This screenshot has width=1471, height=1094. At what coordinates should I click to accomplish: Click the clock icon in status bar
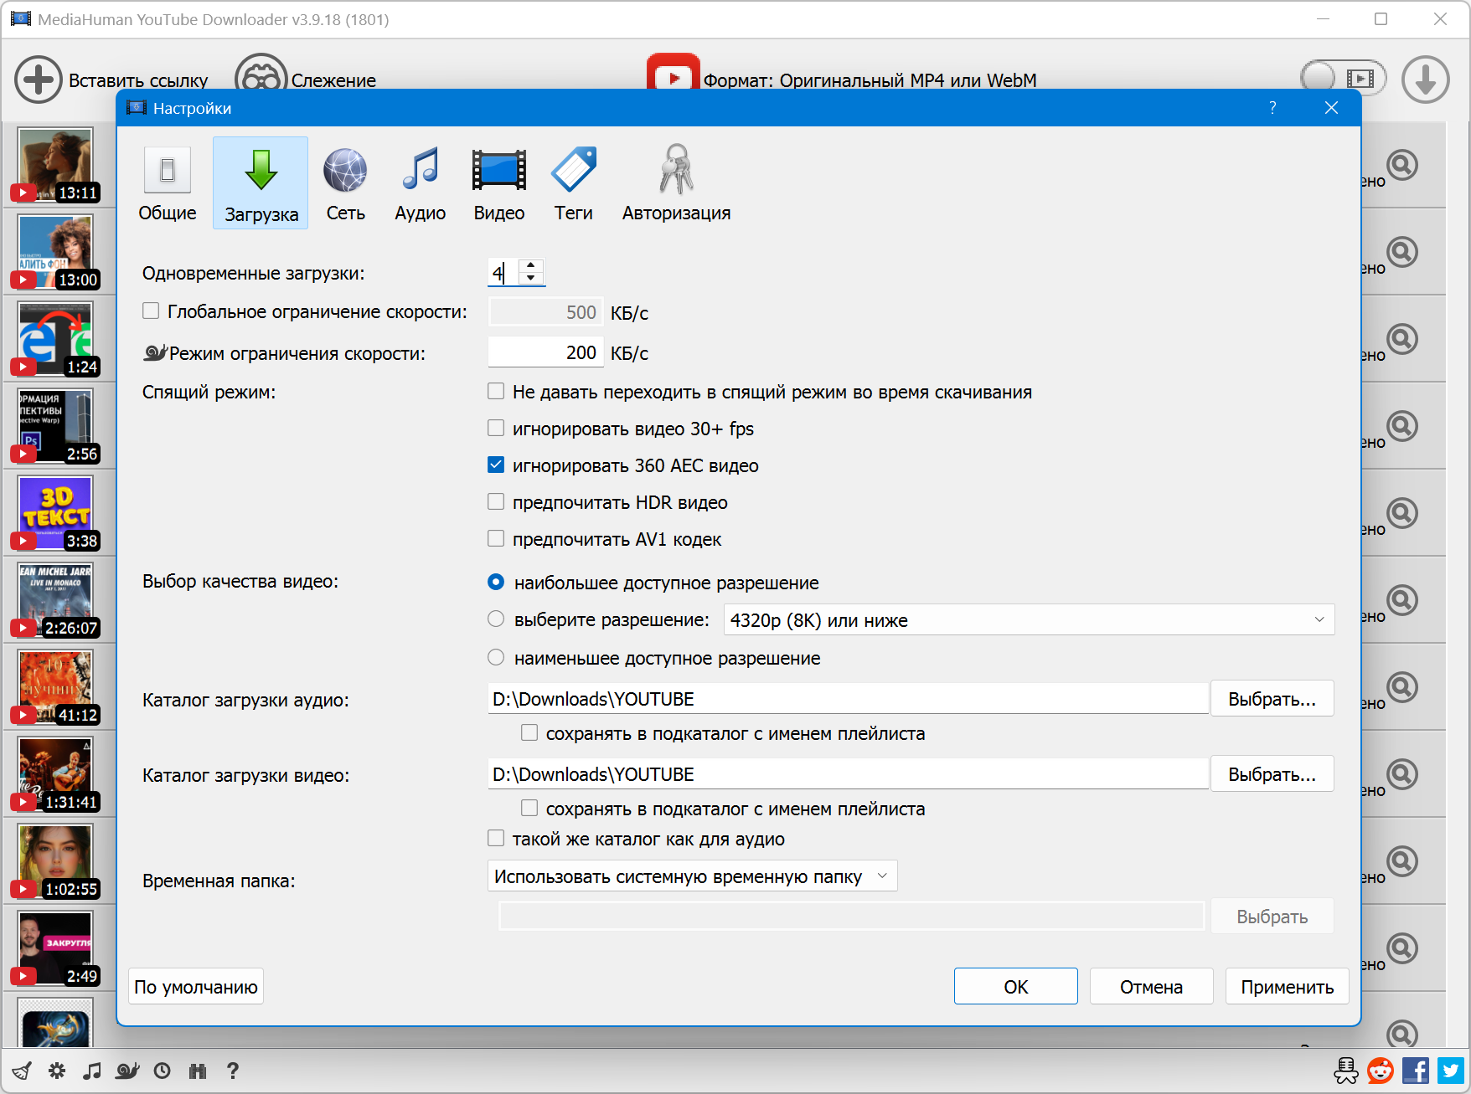163,1071
